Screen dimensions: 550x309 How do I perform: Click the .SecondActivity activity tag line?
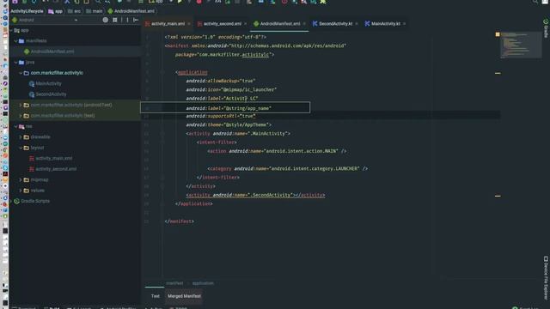(x=255, y=195)
